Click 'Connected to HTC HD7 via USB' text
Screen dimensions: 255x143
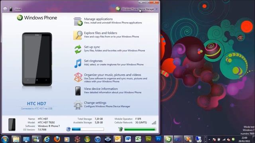(x=37, y=108)
